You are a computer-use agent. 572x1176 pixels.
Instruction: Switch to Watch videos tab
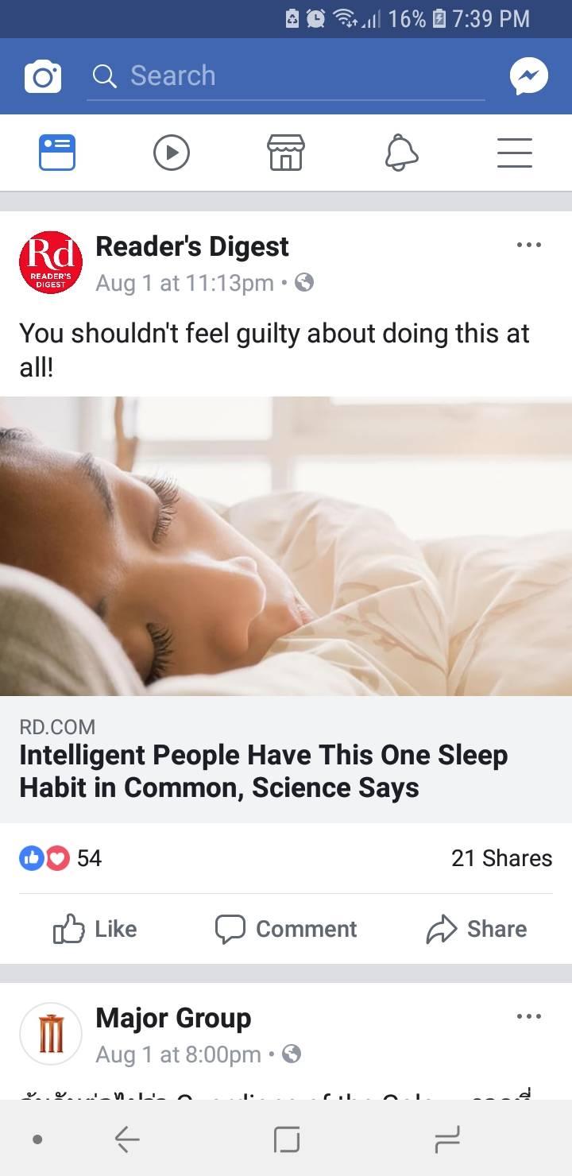pyautogui.click(x=172, y=153)
